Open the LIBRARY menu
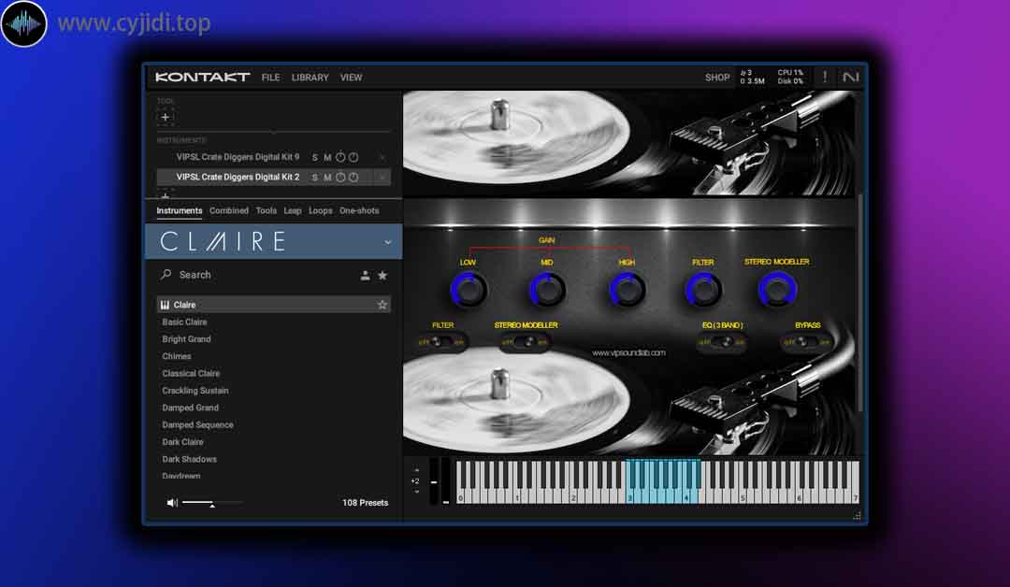The height and width of the screenshot is (587, 1010). click(310, 78)
